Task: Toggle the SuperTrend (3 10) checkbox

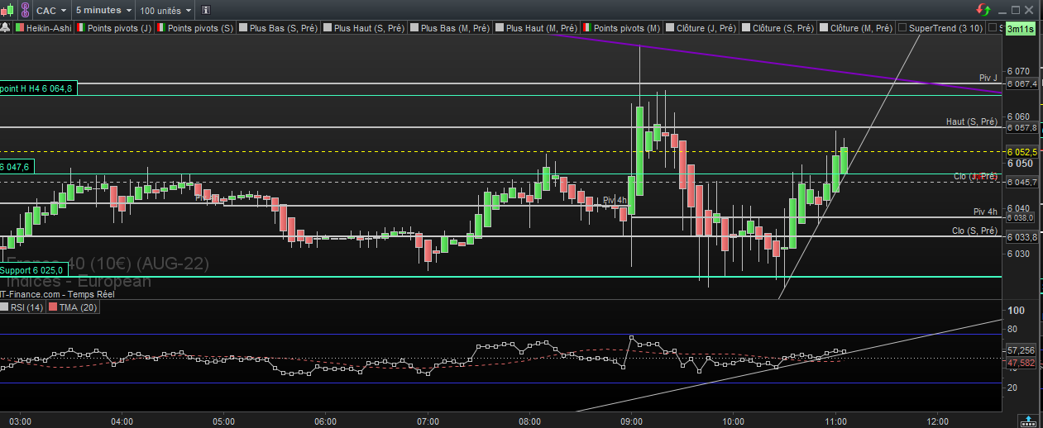Action: (x=902, y=27)
